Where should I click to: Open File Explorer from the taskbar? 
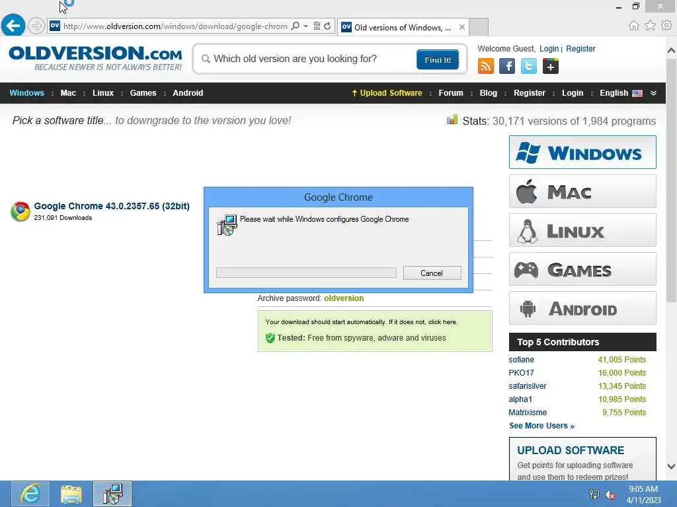[x=71, y=494]
